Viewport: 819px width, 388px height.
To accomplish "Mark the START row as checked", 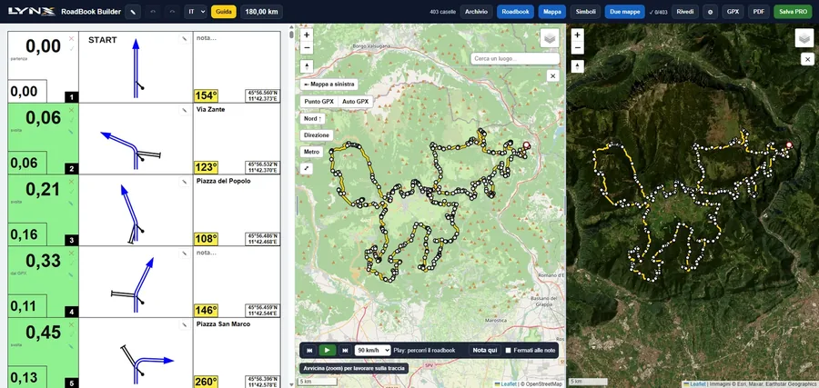I will click(72, 48).
